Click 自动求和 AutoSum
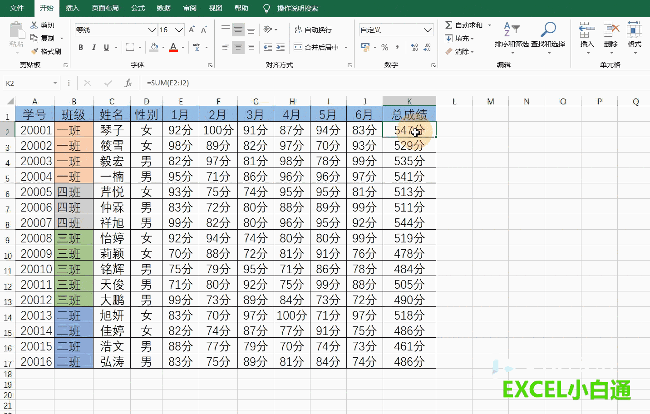 464,25
